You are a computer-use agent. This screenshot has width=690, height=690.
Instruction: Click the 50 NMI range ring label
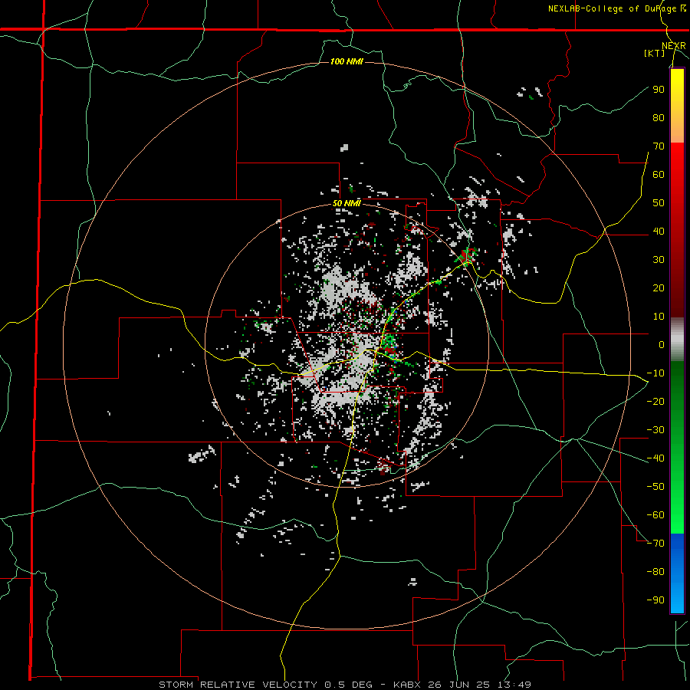coord(347,203)
